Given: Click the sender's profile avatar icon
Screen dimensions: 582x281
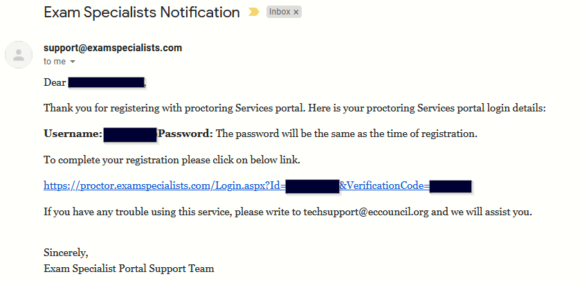Looking at the screenshot, I should tap(19, 55).
